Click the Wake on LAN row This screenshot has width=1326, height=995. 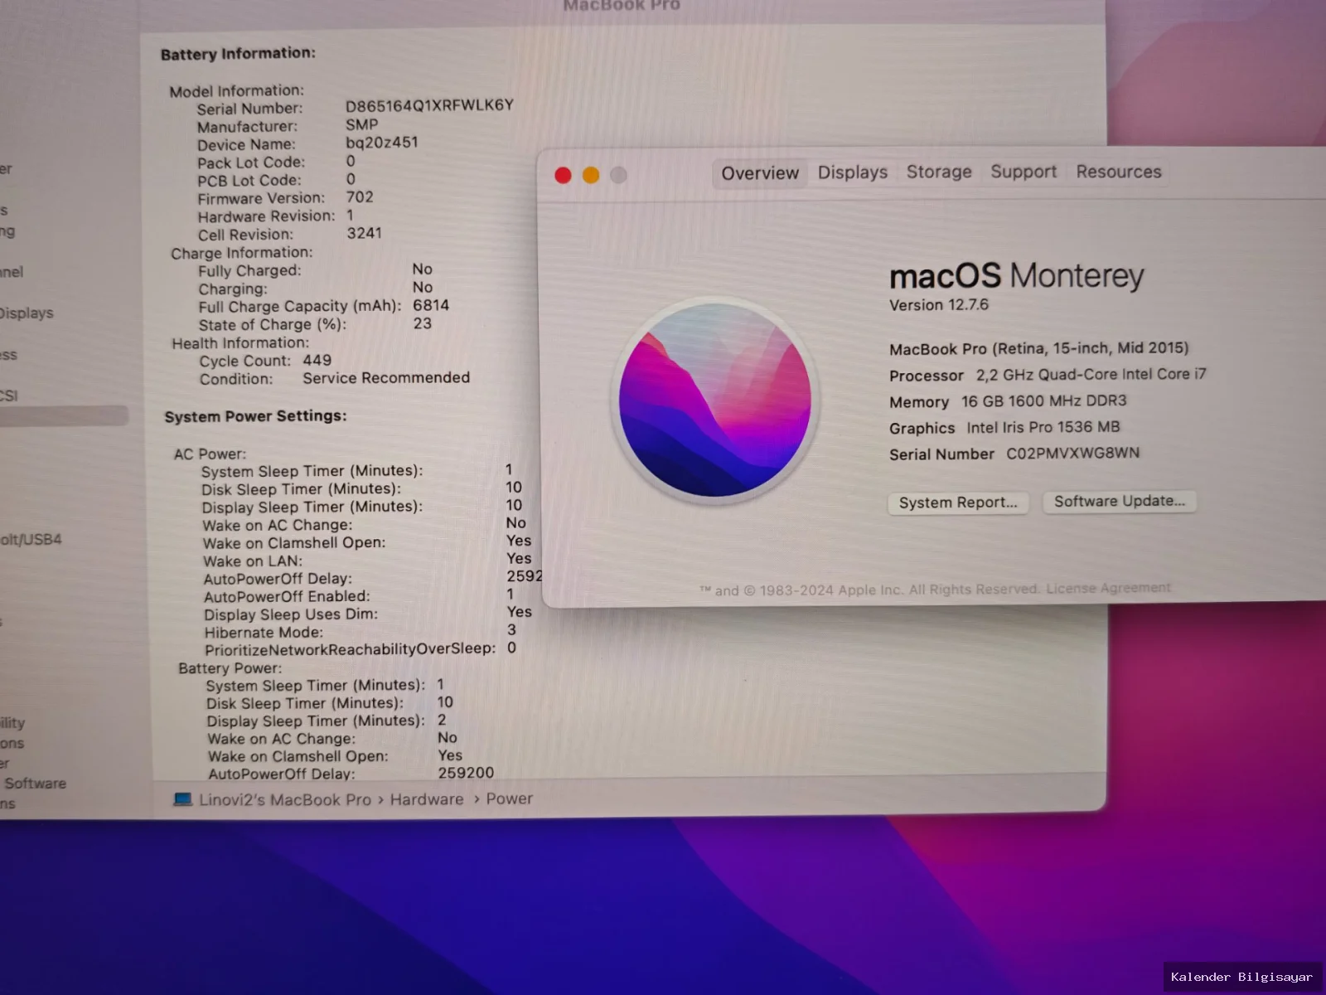(x=367, y=561)
